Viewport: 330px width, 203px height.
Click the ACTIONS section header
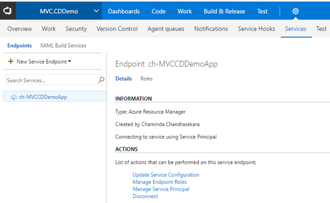[126, 149]
